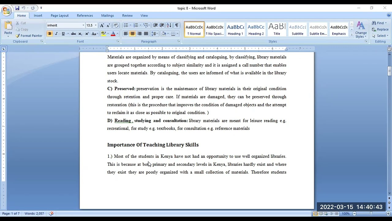
Task: Click the tab selector box left of ruler
Action: click(4, 48)
